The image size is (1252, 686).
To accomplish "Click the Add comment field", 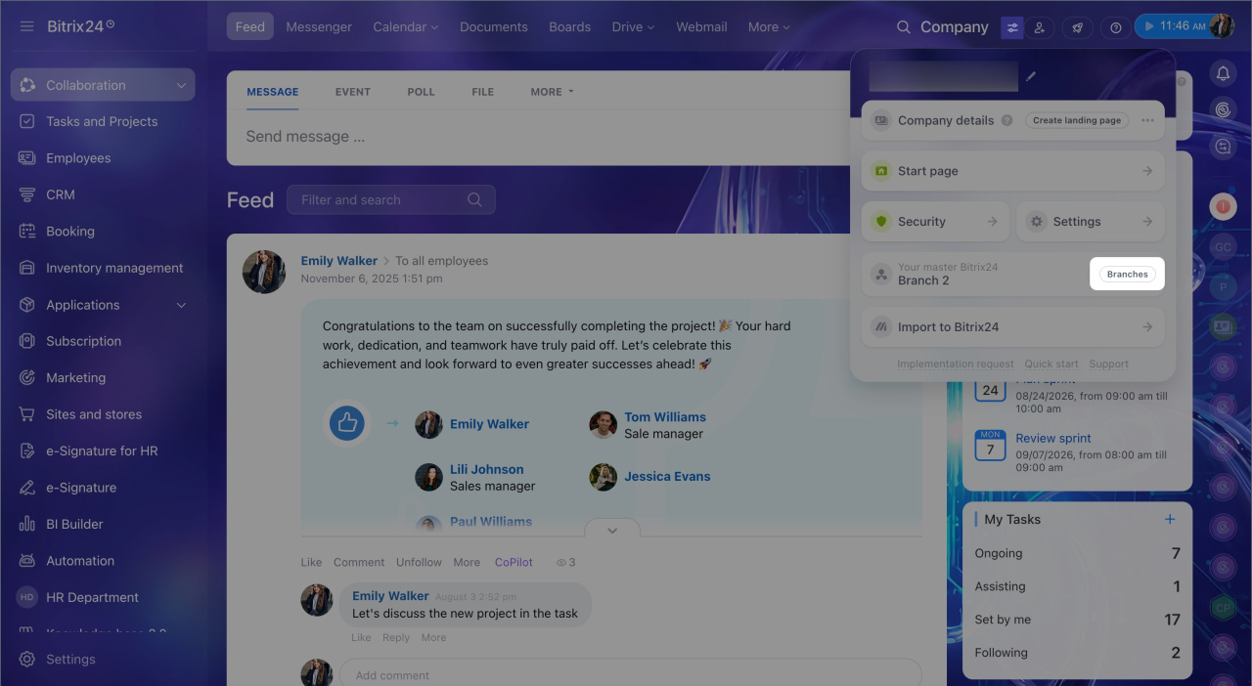I will 630,674.
